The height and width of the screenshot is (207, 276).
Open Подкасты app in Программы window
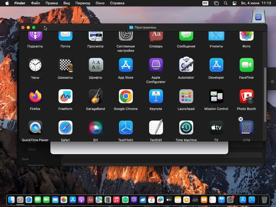pyautogui.click(x=35, y=36)
